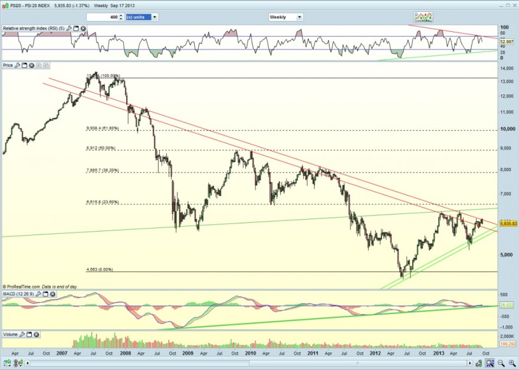Open Volume panel settings wrench

click(22, 334)
